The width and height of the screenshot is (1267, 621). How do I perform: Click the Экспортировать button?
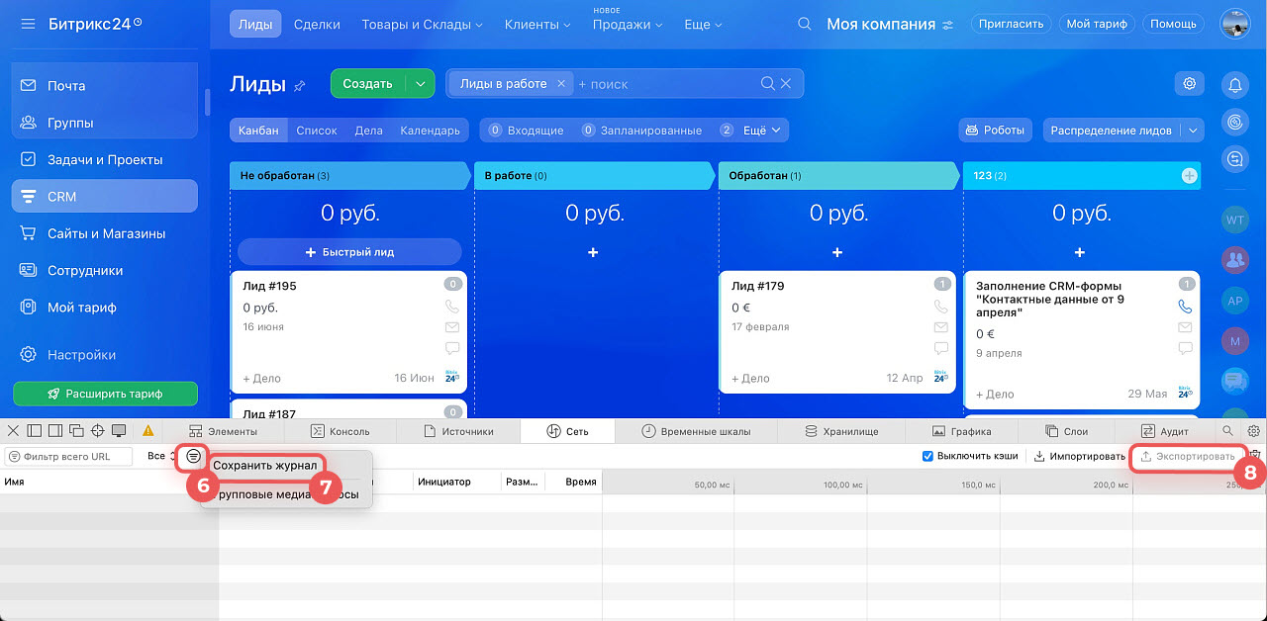point(1188,456)
